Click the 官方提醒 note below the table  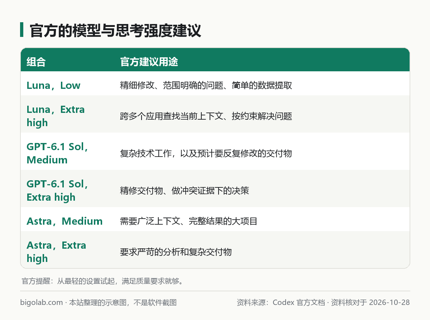[x=103, y=281]
